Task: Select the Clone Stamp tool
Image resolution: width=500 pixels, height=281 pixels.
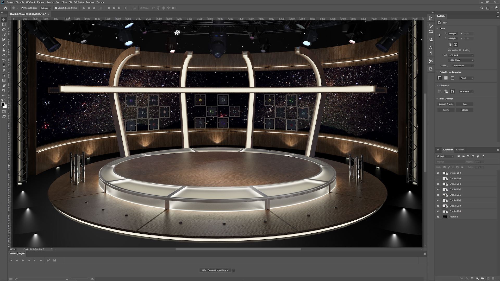Action: pos(4,50)
